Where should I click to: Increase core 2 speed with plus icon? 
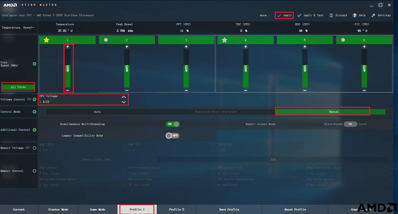click(127, 47)
